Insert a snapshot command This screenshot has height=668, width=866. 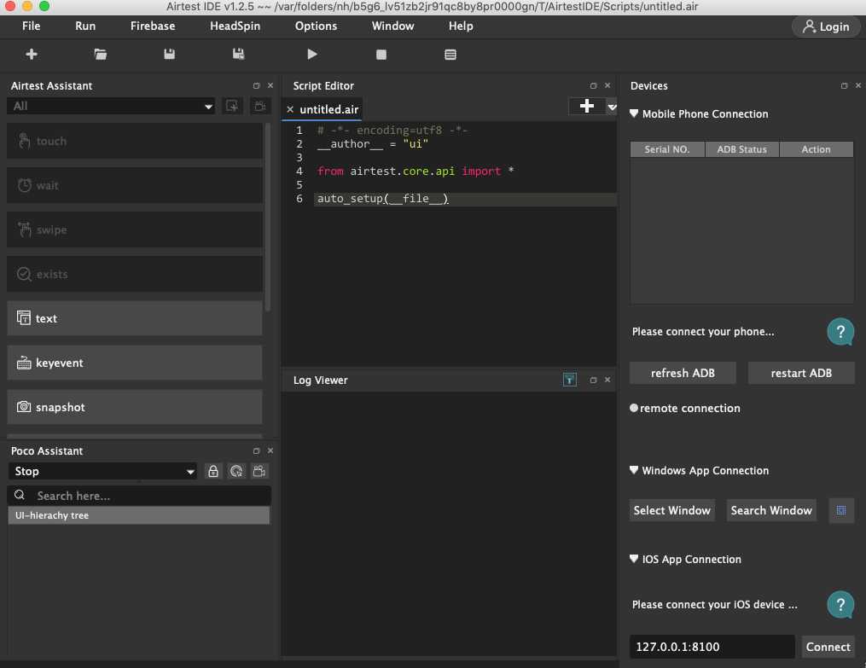coord(135,407)
